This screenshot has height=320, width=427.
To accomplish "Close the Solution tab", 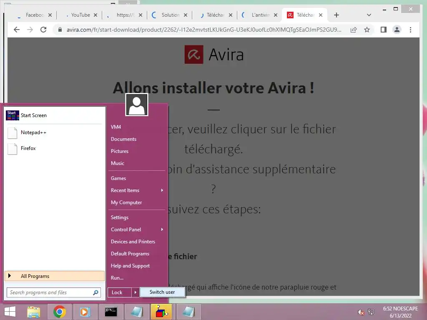I will tap(186, 15).
